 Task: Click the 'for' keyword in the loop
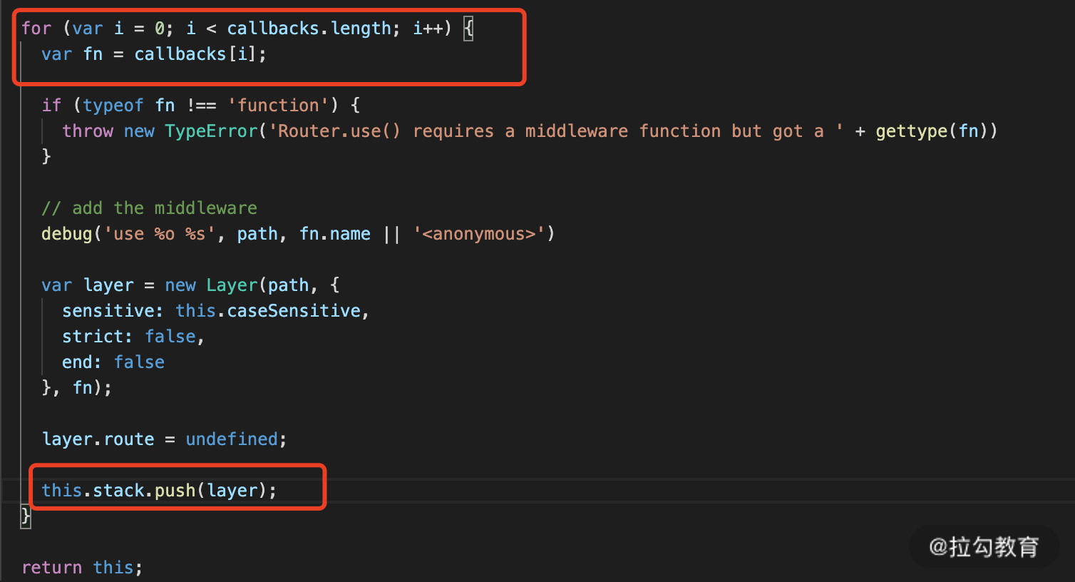click(36, 29)
